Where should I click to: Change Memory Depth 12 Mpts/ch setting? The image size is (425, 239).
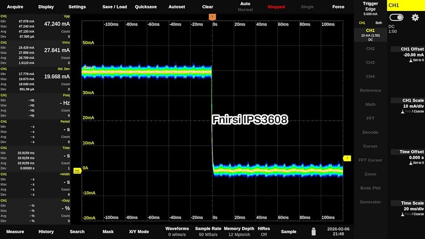tap(239, 232)
